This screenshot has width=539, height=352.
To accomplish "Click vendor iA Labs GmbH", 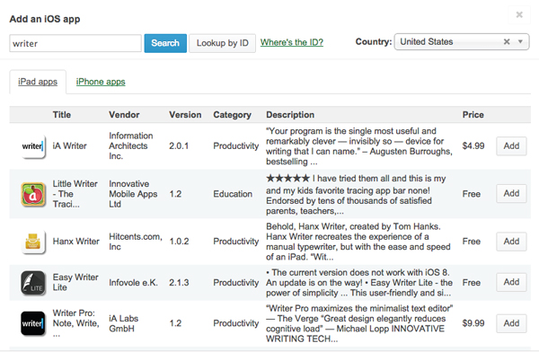I will click(123, 323).
